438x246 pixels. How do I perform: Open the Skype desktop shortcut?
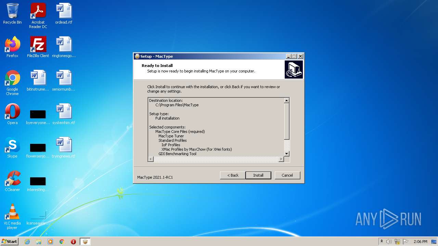(x=12, y=148)
